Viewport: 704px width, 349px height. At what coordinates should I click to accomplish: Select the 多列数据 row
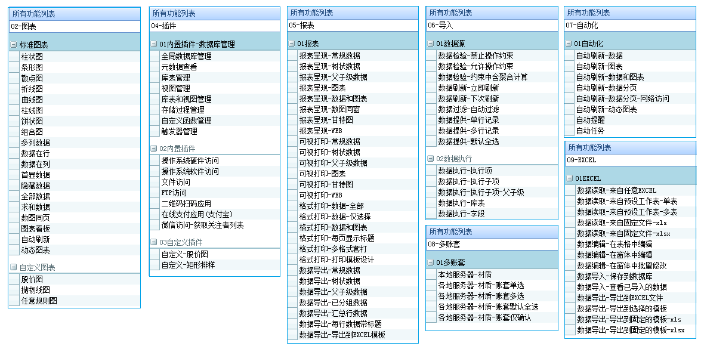(75, 143)
